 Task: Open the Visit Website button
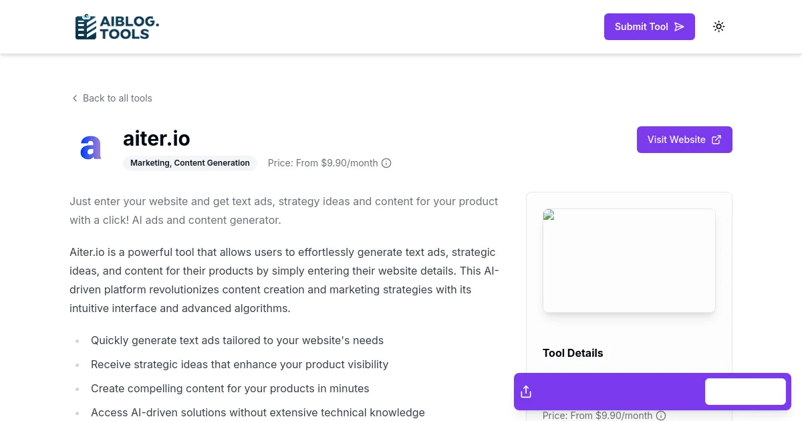click(x=684, y=139)
